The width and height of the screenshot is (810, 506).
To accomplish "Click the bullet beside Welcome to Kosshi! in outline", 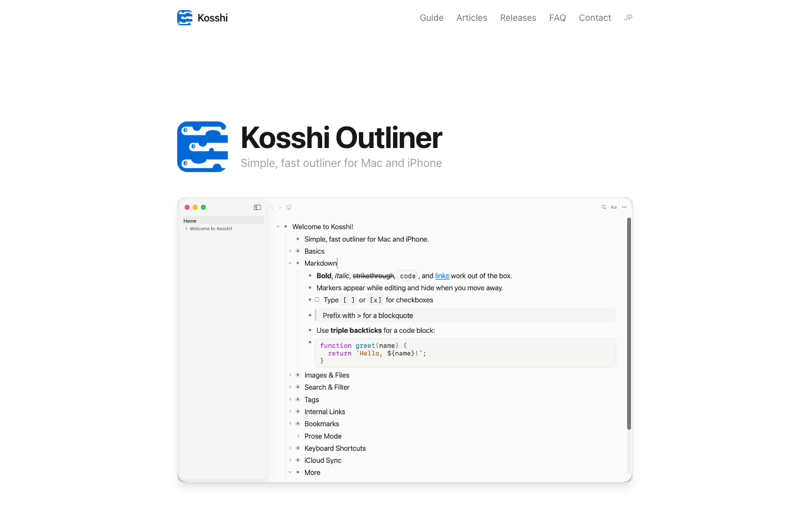I will tap(285, 226).
